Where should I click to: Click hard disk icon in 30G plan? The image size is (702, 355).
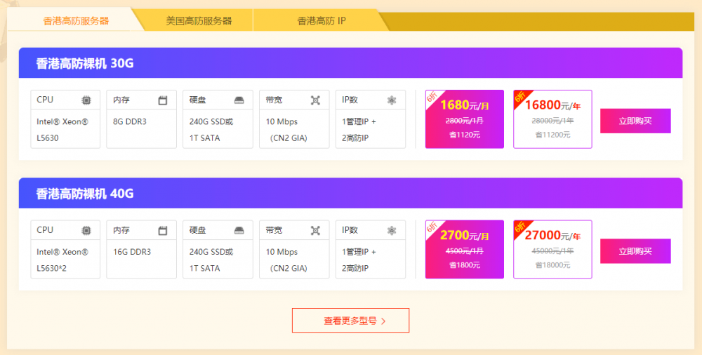coord(239,100)
